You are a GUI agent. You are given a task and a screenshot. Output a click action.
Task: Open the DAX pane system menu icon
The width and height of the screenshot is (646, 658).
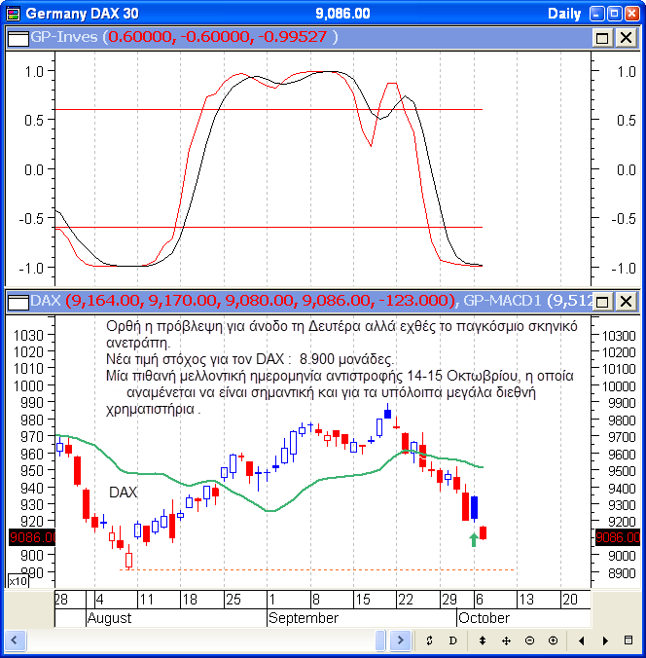click(x=18, y=301)
